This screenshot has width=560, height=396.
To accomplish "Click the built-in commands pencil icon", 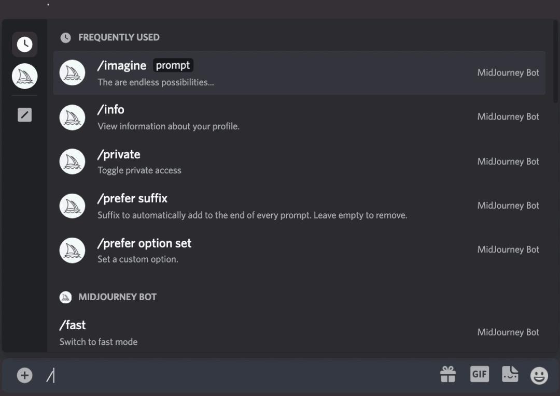I will [24, 115].
